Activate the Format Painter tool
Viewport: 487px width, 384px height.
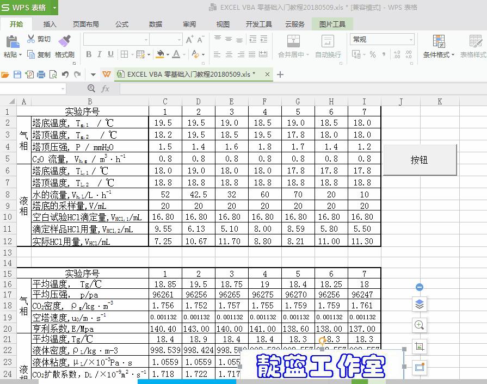[x=64, y=46]
